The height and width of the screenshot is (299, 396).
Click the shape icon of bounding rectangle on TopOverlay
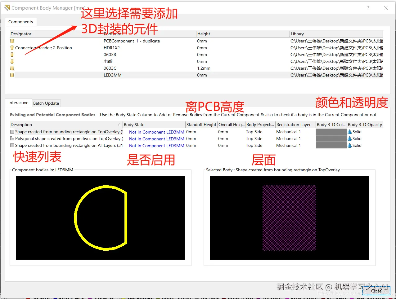click(12, 132)
